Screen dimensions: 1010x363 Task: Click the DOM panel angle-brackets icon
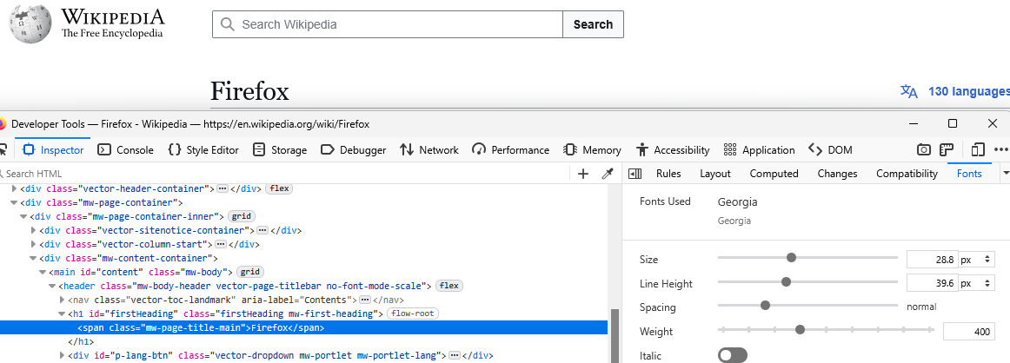(x=814, y=150)
